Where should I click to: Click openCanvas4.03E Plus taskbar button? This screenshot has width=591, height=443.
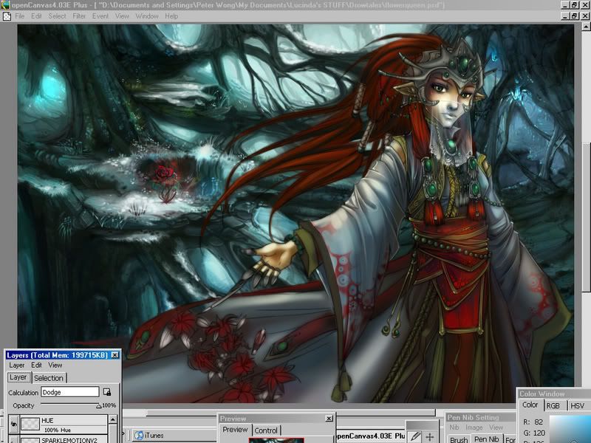[x=370, y=436]
